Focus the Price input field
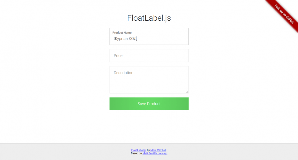Viewport: 298px width, 160px height. pos(149,56)
